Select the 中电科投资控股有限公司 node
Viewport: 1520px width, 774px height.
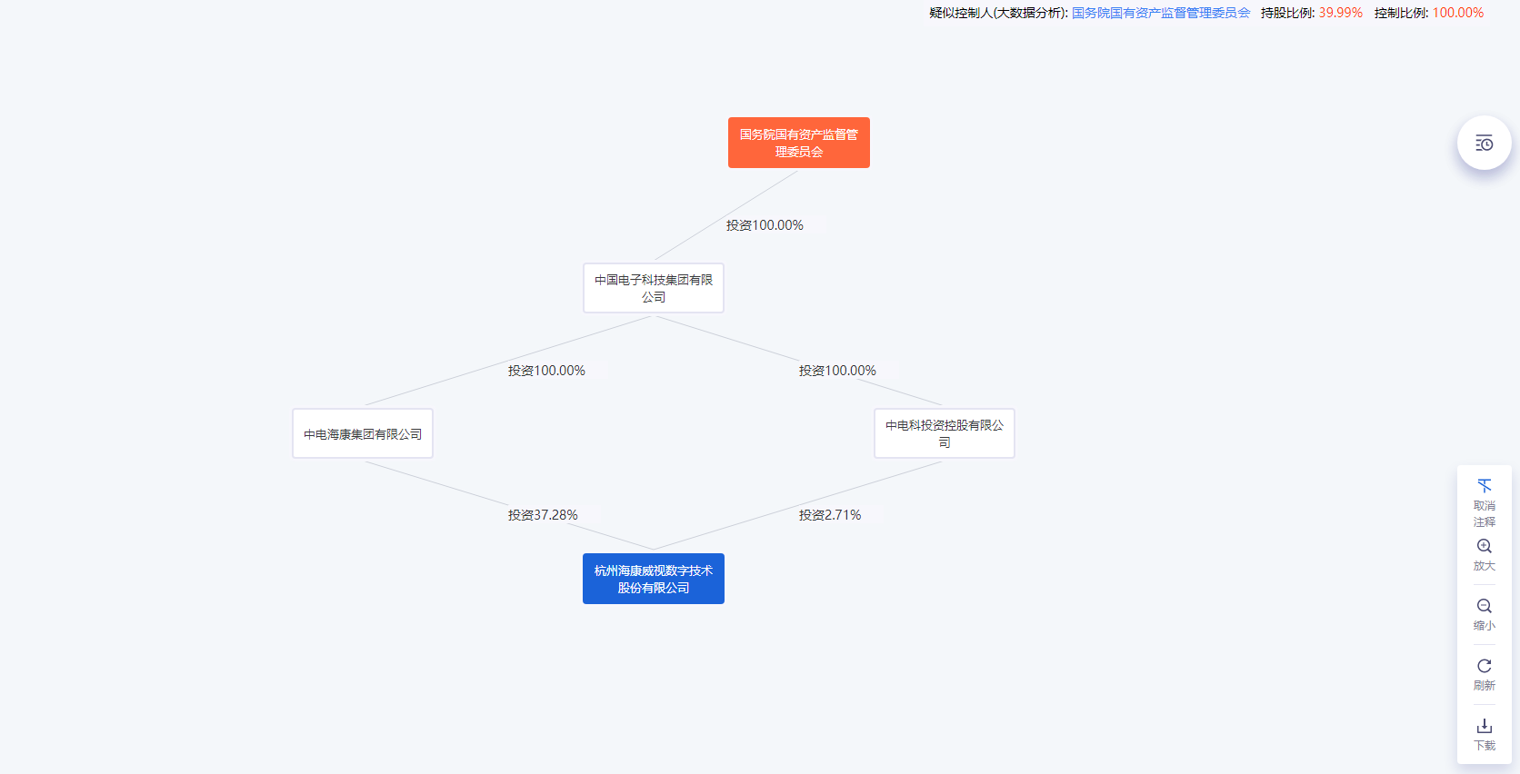[x=945, y=433]
